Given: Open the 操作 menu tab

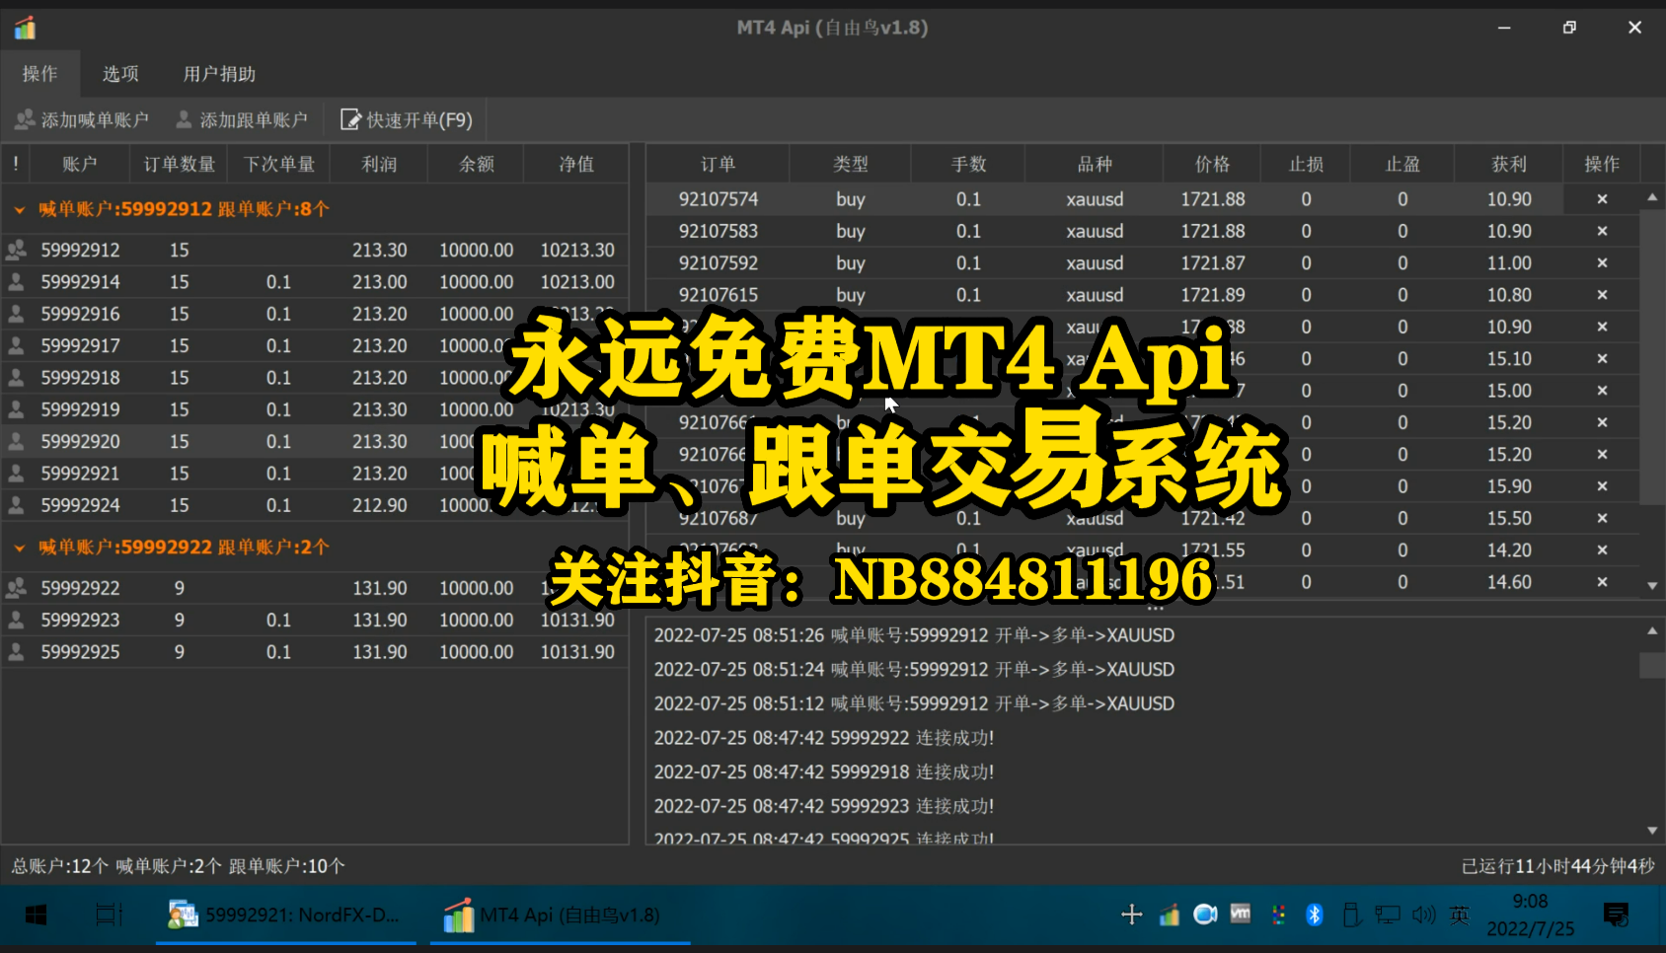Looking at the screenshot, I should coord(39,74).
